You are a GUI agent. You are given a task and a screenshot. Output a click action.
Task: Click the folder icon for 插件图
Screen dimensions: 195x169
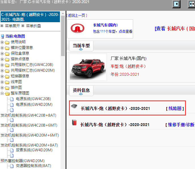pos(7,88)
